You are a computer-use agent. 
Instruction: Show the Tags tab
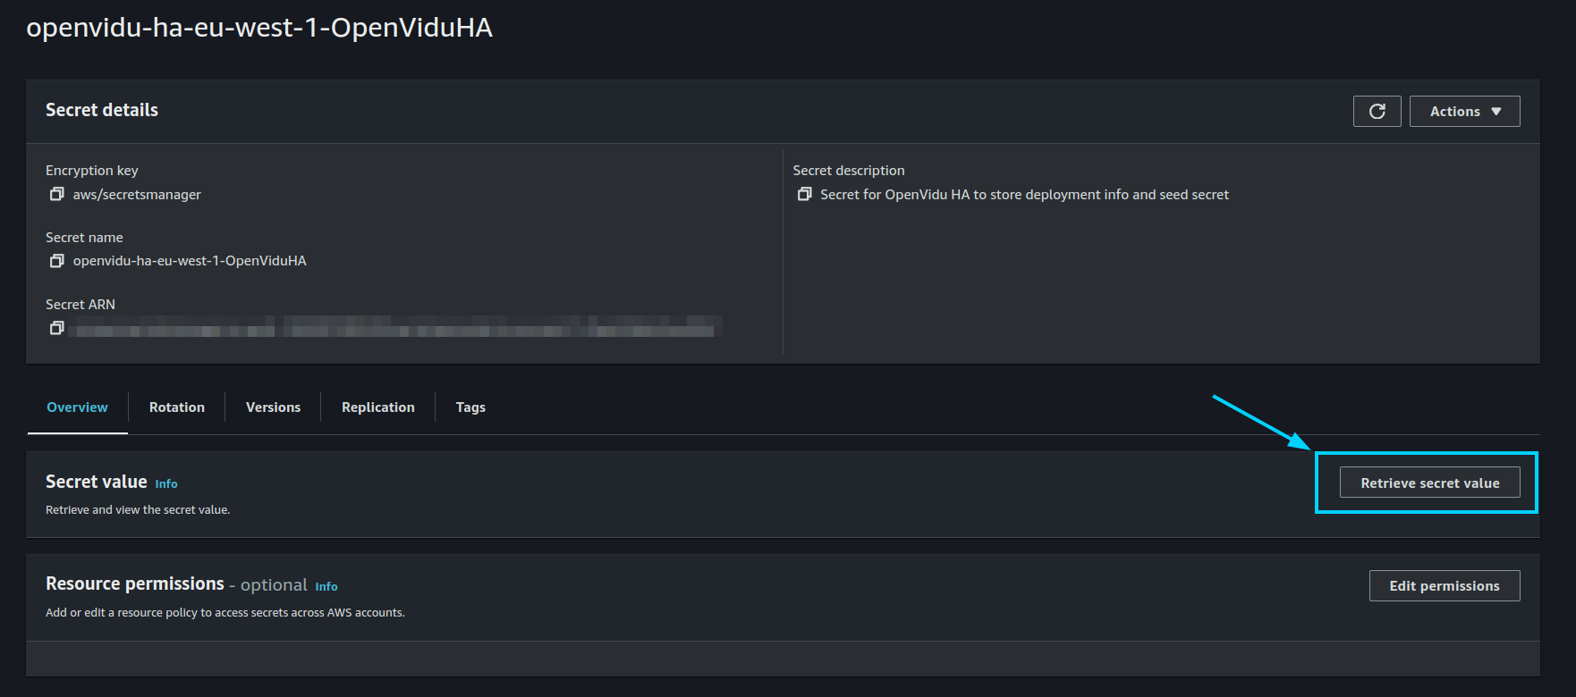pos(470,407)
